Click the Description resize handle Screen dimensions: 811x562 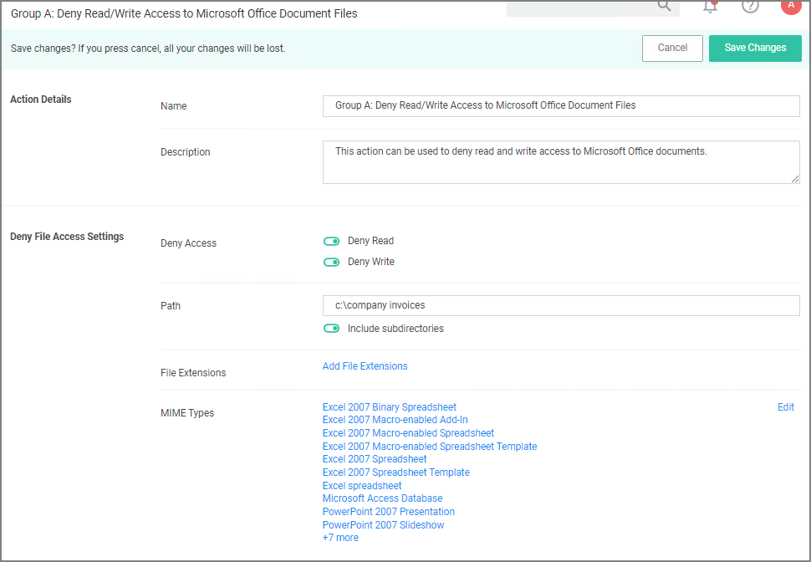point(794,178)
